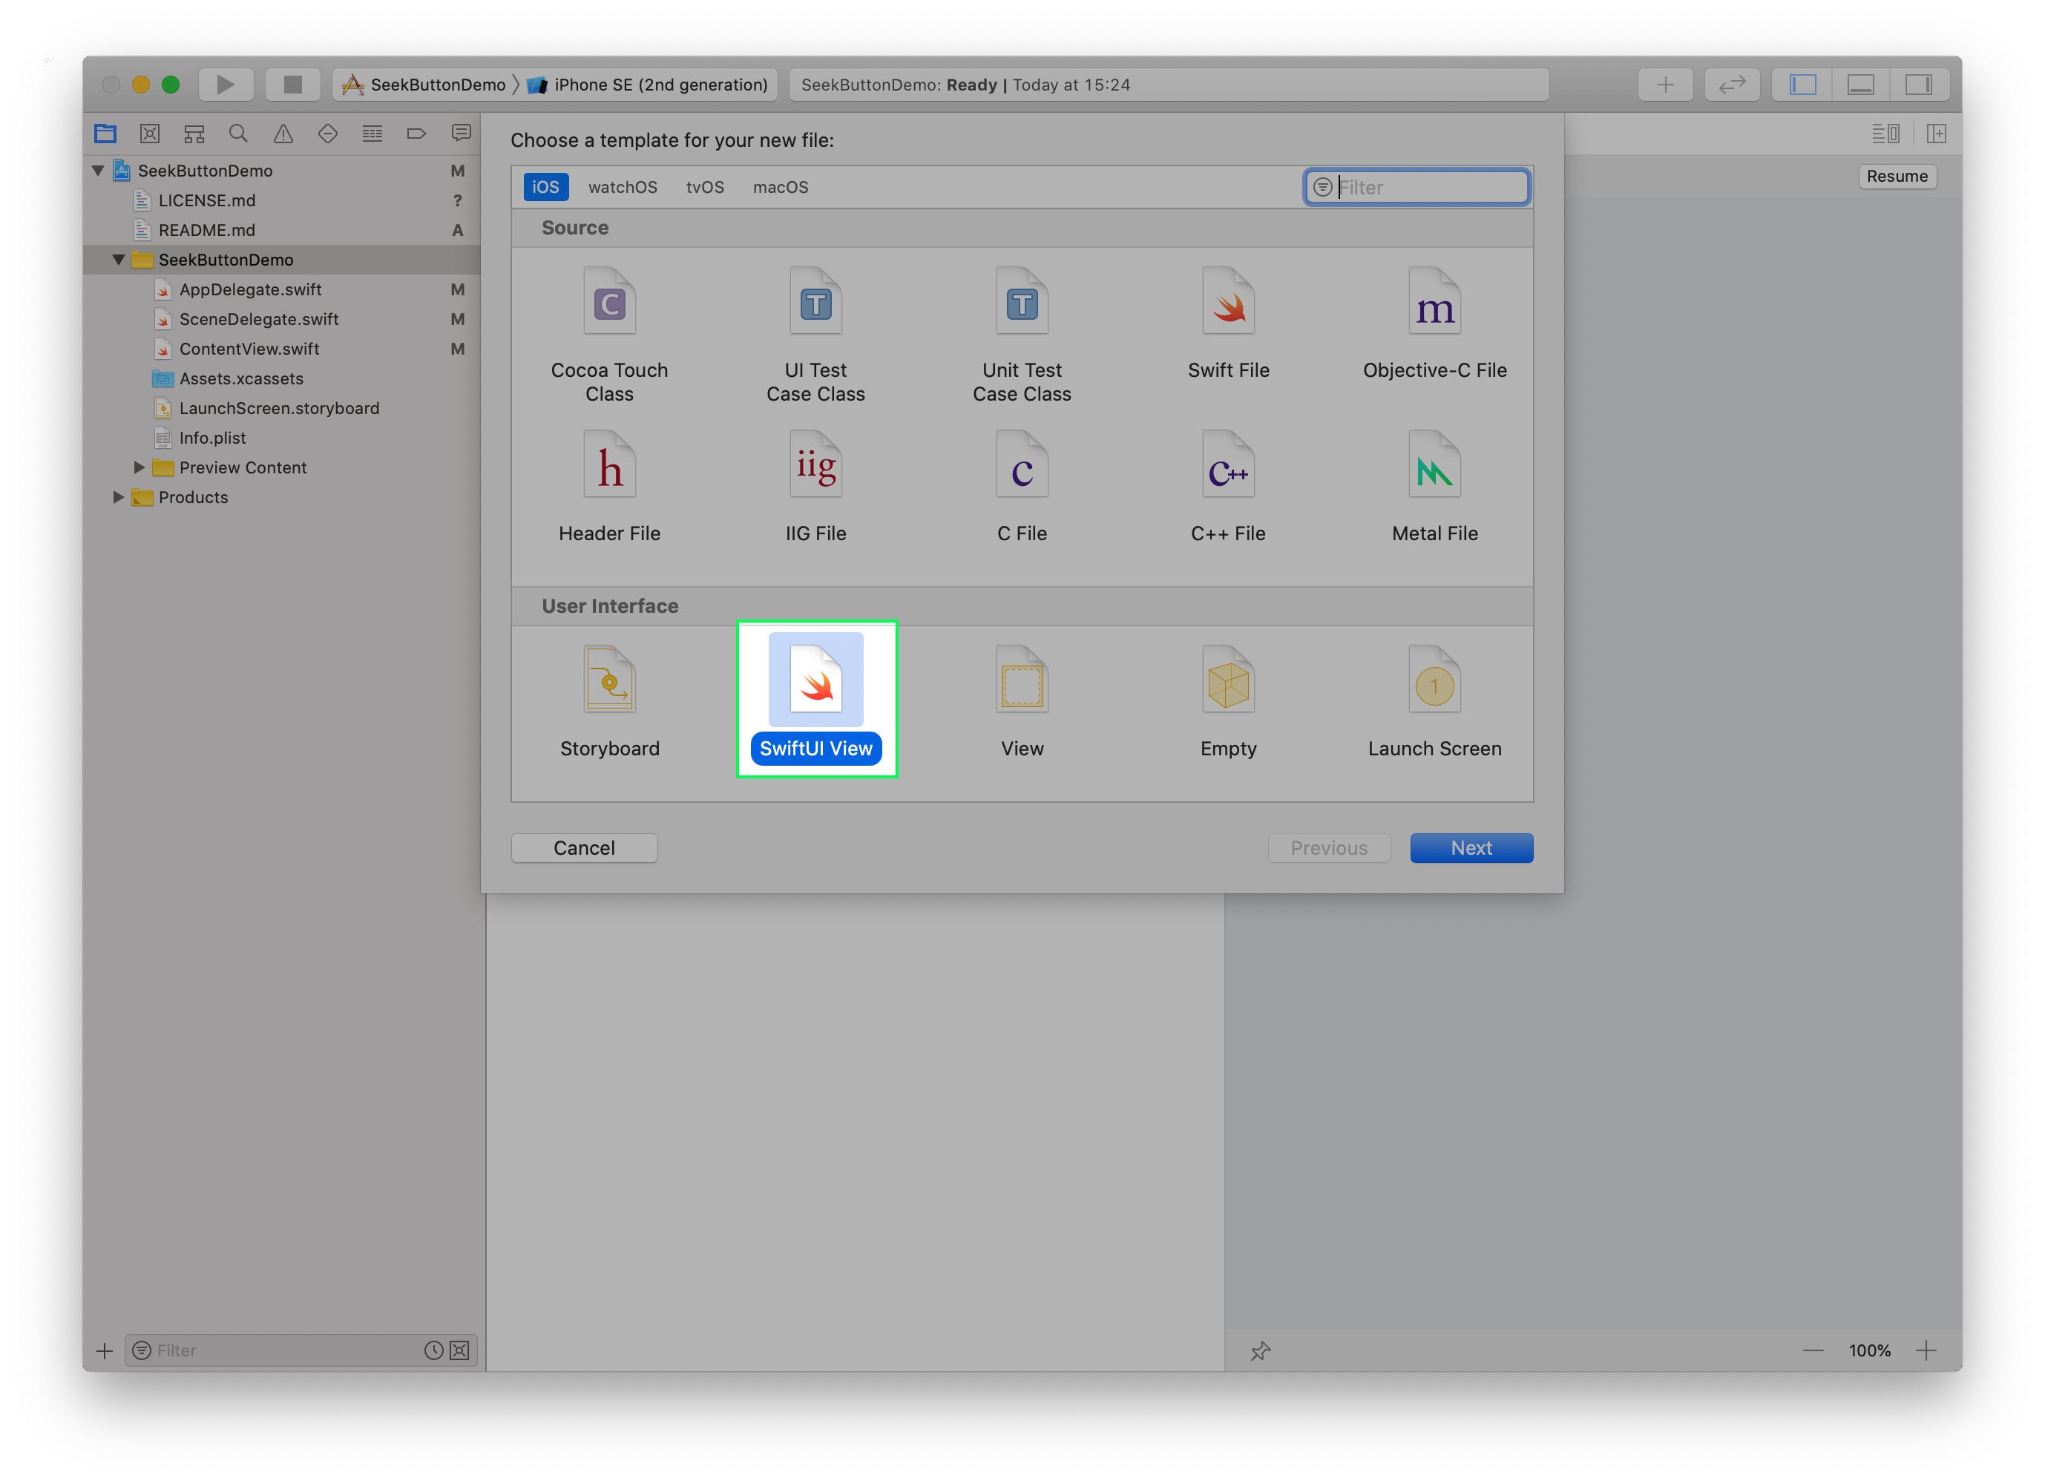Choose the Storyboard template icon
This screenshot has width=2045, height=1481.
(x=609, y=680)
